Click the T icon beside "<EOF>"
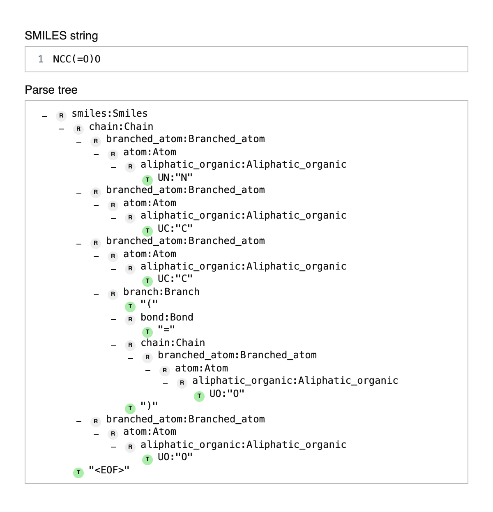 click(x=78, y=473)
